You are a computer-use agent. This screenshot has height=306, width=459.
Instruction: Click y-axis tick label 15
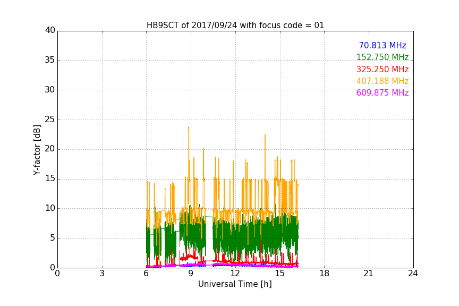tap(50, 178)
